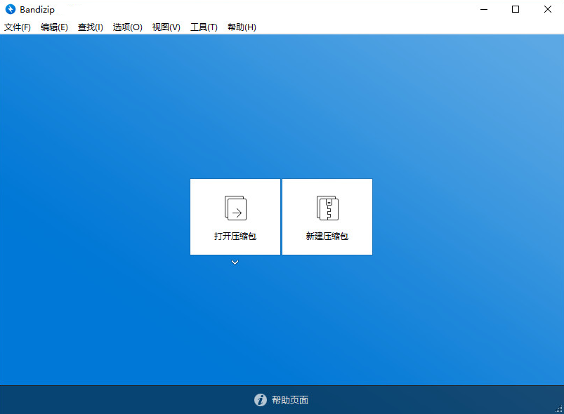
Task: Open the 选项(O) menu
Action: (127, 27)
